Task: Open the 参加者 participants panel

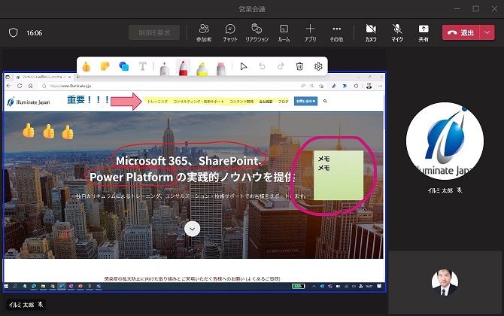Action: [x=204, y=33]
